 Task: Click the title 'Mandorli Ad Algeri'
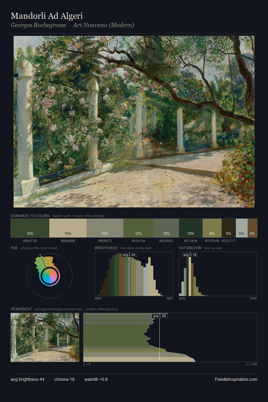click(47, 16)
